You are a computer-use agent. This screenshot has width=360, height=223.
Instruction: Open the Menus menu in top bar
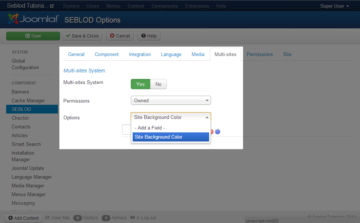click(x=113, y=6)
